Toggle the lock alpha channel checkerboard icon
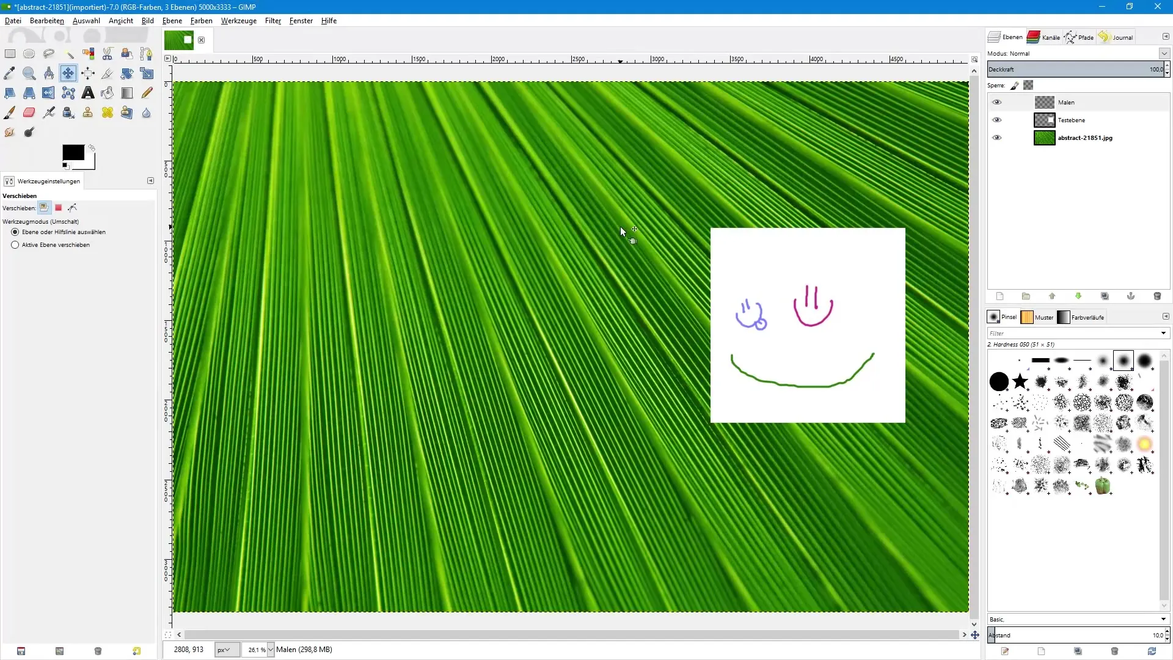Viewport: 1173px width, 660px height. coord(1028,86)
